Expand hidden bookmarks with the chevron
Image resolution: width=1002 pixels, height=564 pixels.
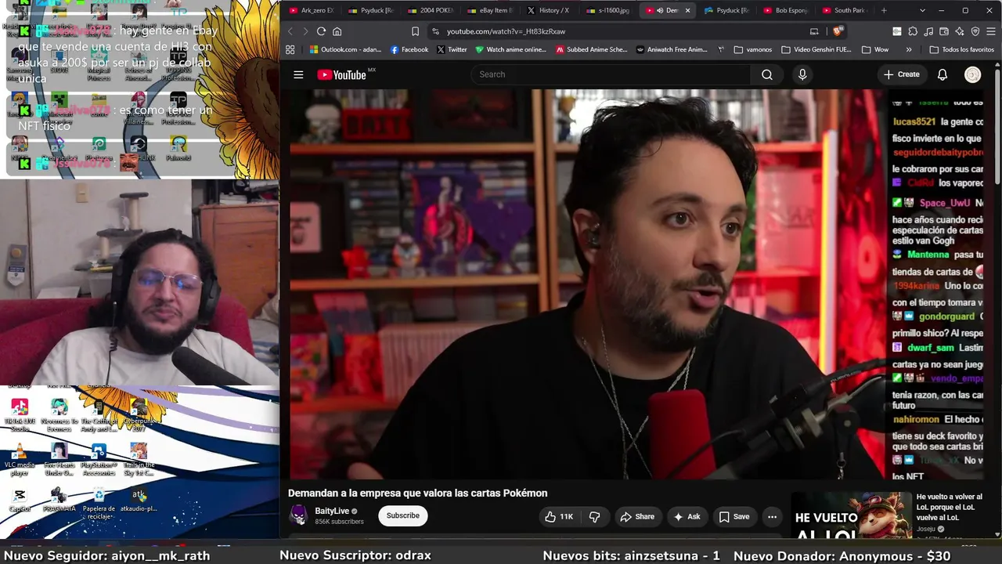[908, 49]
